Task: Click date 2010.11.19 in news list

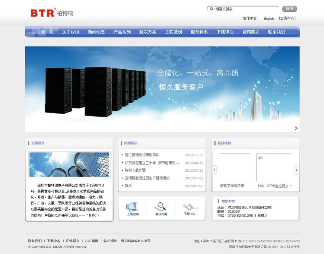Action: tap(194, 155)
